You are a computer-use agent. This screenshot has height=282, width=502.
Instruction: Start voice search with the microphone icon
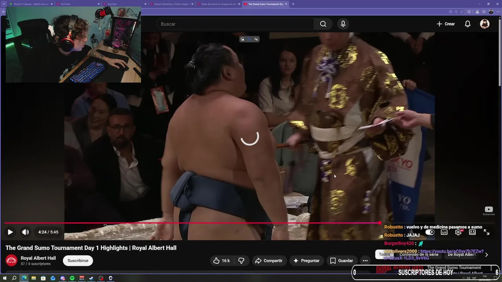[343, 24]
